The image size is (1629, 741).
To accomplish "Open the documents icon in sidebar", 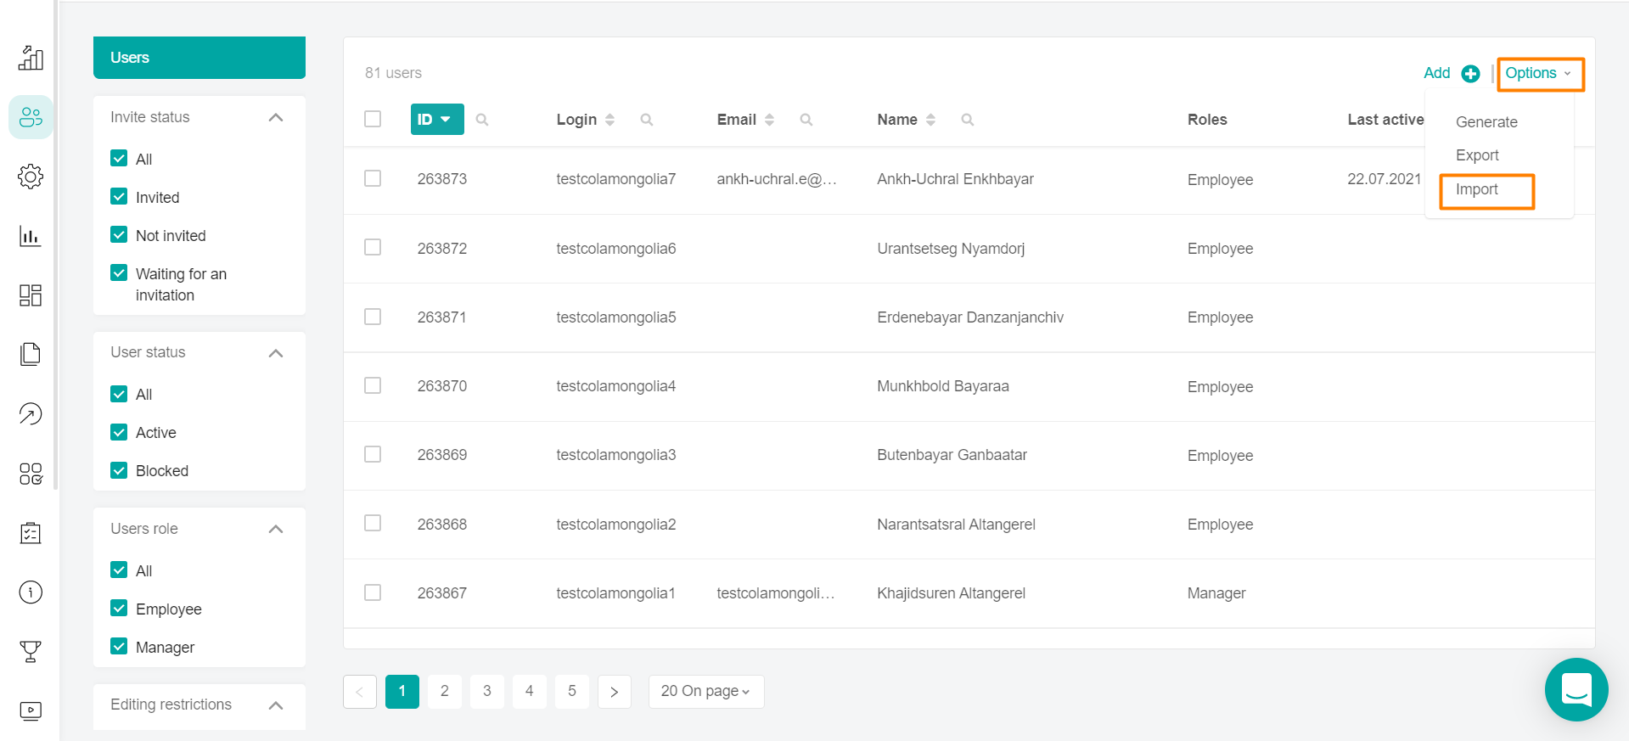I will pos(31,354).
